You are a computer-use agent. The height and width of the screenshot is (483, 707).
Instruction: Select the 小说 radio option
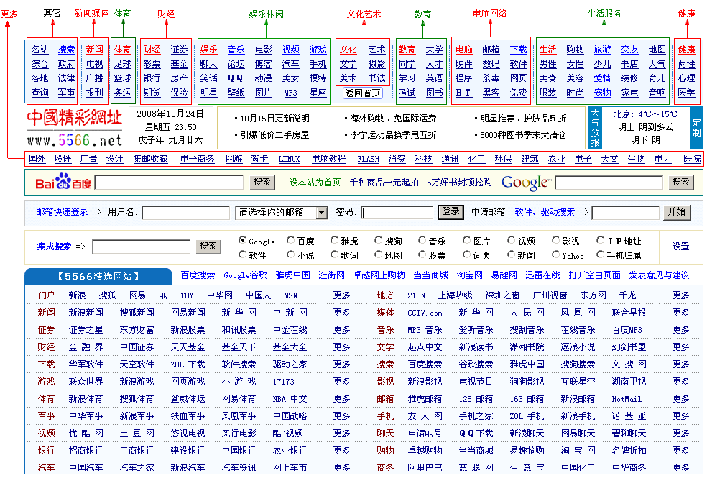(x=291, y=255)
